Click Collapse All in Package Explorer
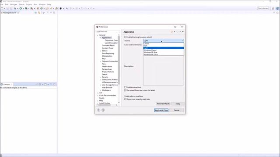Image resolution: width=280 pixels, height=157 pixels. click(x=36, y=13)
